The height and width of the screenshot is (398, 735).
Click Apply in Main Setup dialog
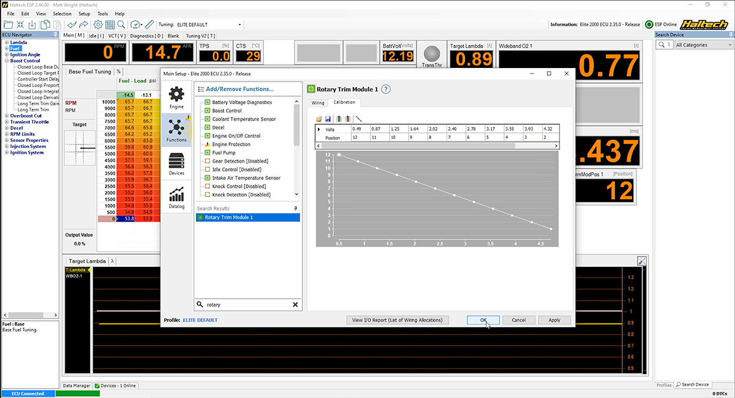click(x=554, y=320)
